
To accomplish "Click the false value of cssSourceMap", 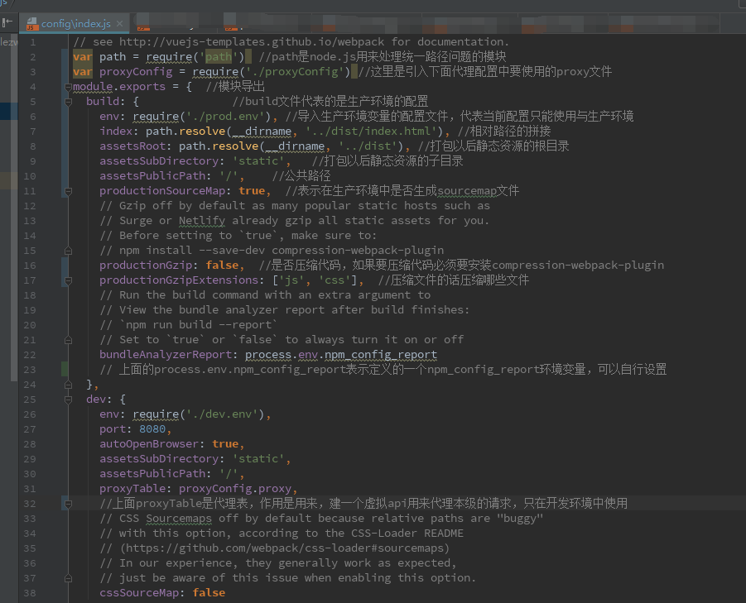I will pos(209,592).
